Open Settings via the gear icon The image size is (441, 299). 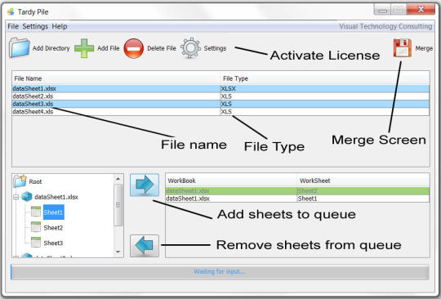pyautogui.click(x=190, y=48)
